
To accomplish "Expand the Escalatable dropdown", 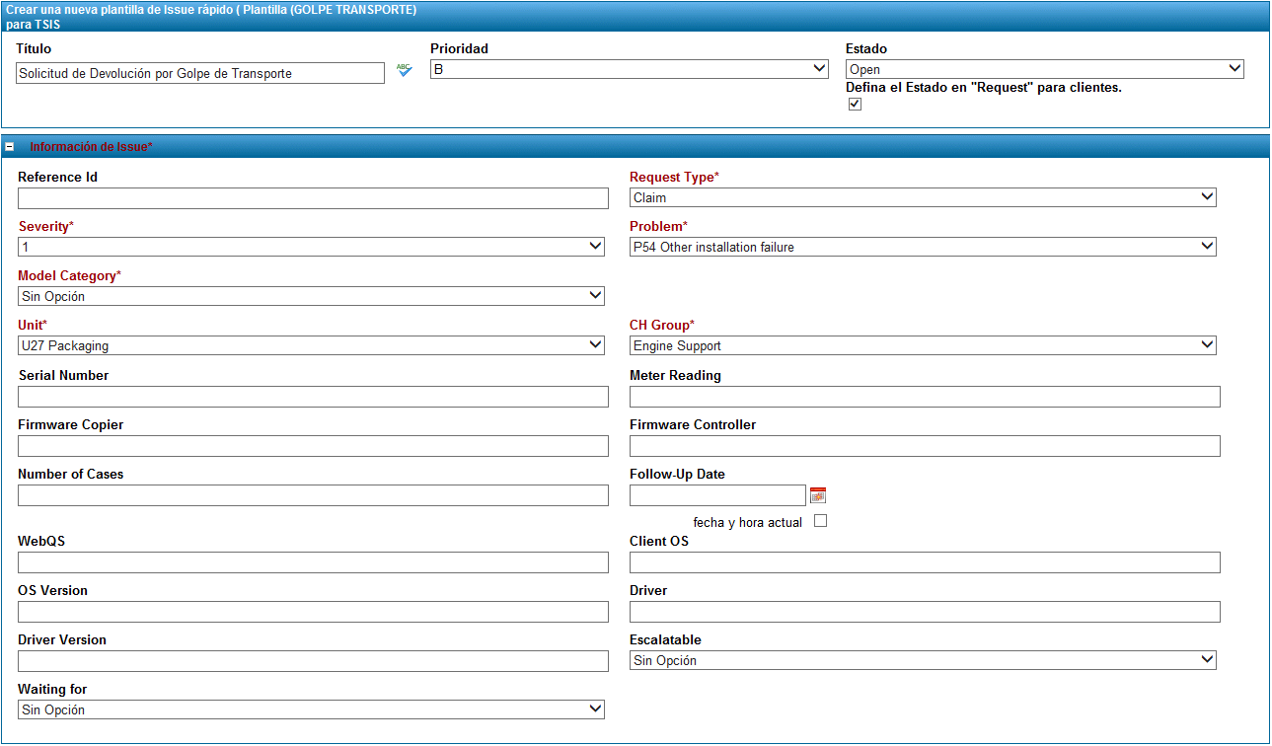I will [x=923, y=660].
